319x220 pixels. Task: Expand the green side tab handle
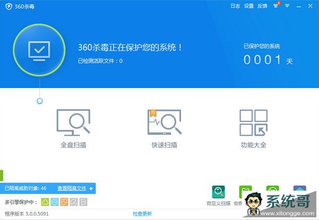(x=2, y=175)
